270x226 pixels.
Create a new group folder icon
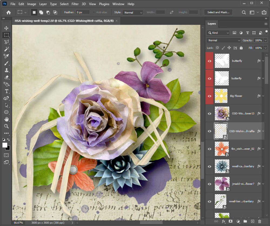(x=245, y=221)
